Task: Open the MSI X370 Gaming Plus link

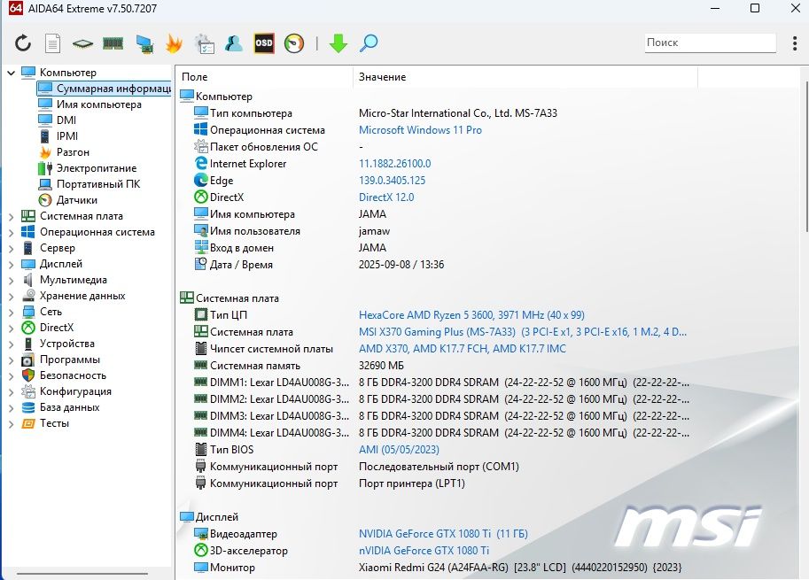Action: click(x=523, y=331)
